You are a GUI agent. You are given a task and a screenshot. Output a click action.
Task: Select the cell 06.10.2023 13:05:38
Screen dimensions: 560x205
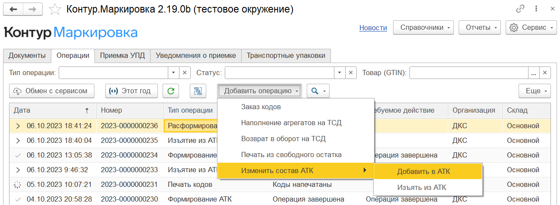point(59,155)
